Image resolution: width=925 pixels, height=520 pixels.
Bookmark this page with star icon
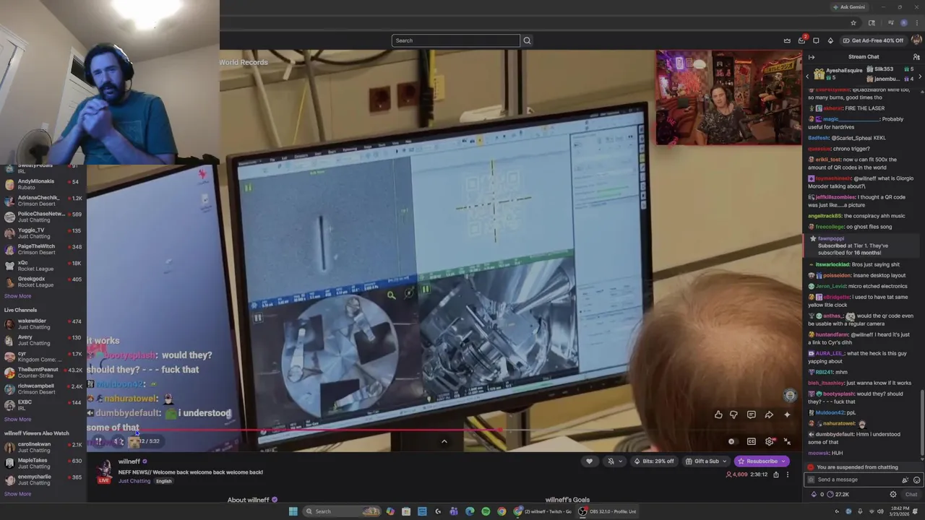point(853,23)
